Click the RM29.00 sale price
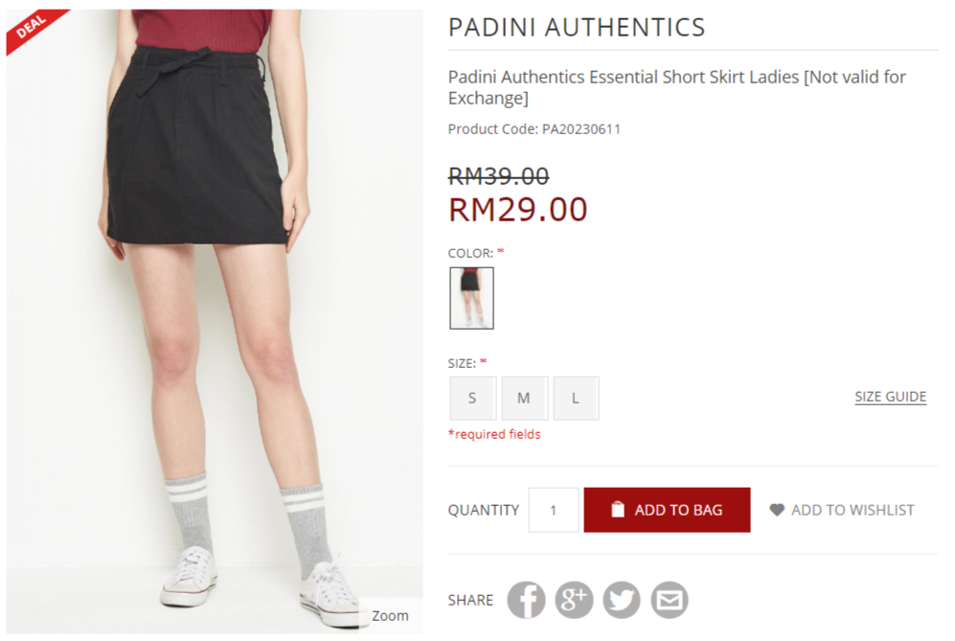 [x=517, y=210]
